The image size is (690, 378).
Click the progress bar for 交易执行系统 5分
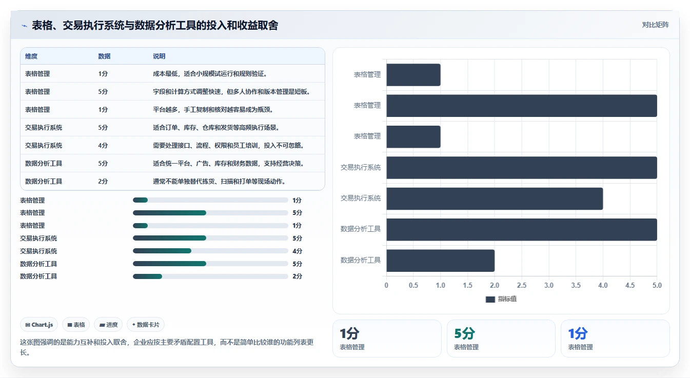pos(210,238)
